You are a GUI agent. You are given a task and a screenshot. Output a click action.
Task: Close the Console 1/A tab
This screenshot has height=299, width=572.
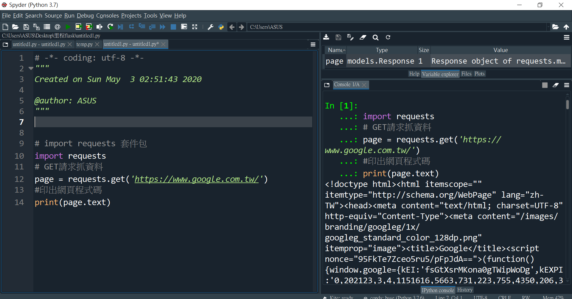(x=364, y=85)
